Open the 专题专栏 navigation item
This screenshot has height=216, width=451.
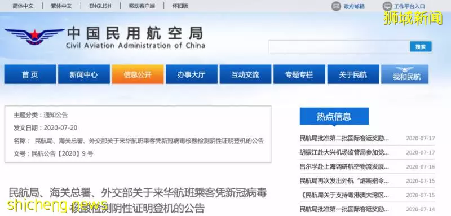click(299, 74)
